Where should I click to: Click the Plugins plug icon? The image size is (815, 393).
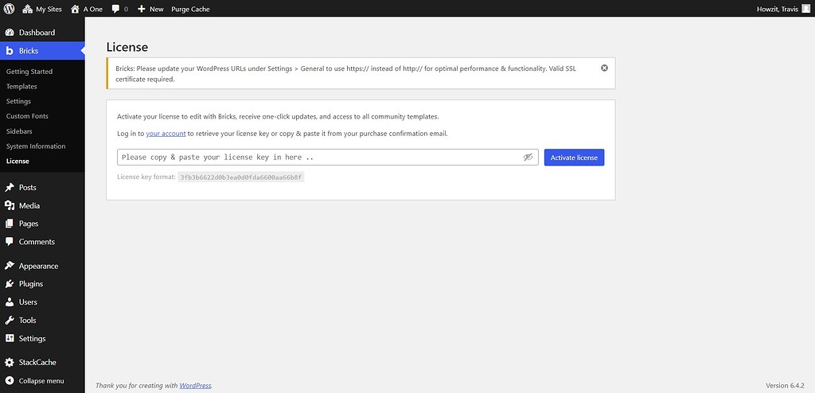click(x=10, y=284)
